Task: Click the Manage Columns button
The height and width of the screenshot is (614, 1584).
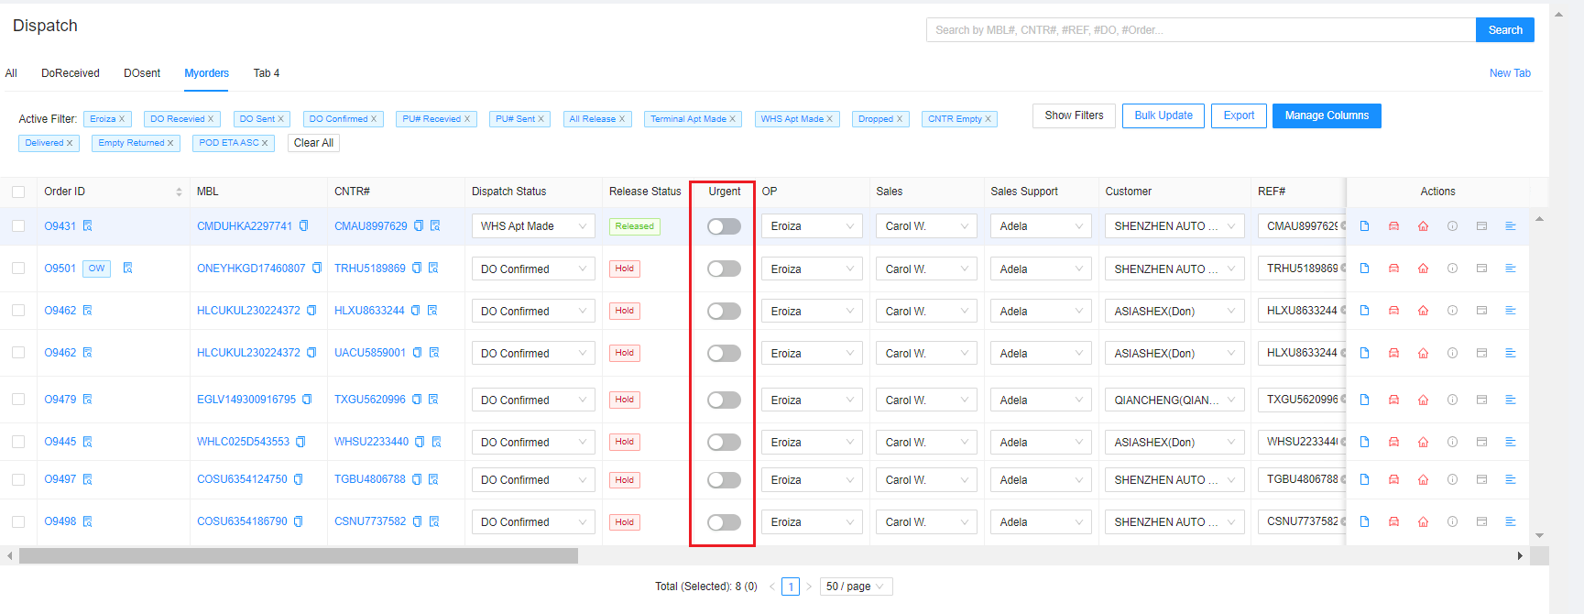Action: pyautogui.click(x=1326, y=115)
